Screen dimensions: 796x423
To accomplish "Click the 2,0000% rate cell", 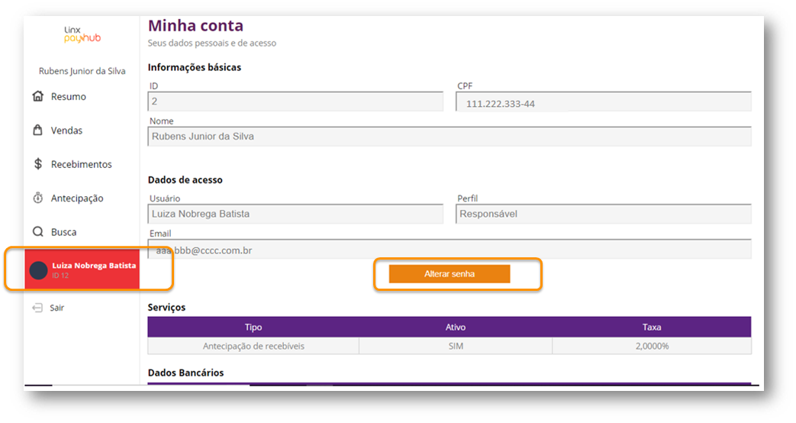I will coord(652,346).
